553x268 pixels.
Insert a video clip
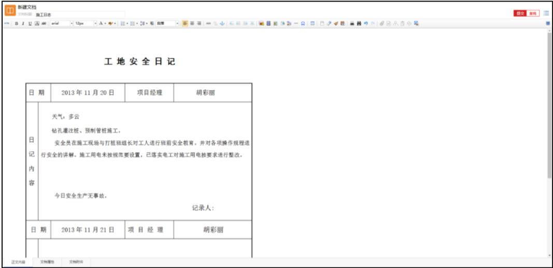pos(268,24)
